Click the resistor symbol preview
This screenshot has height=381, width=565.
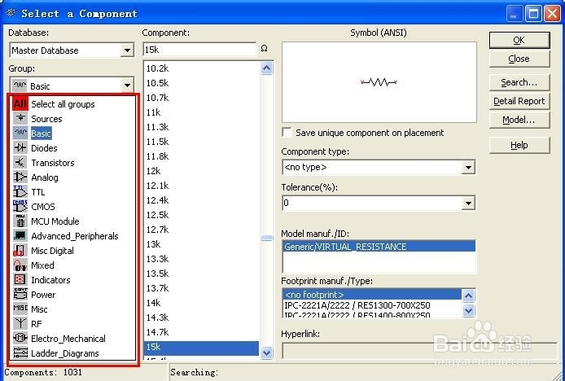(379, 82)
